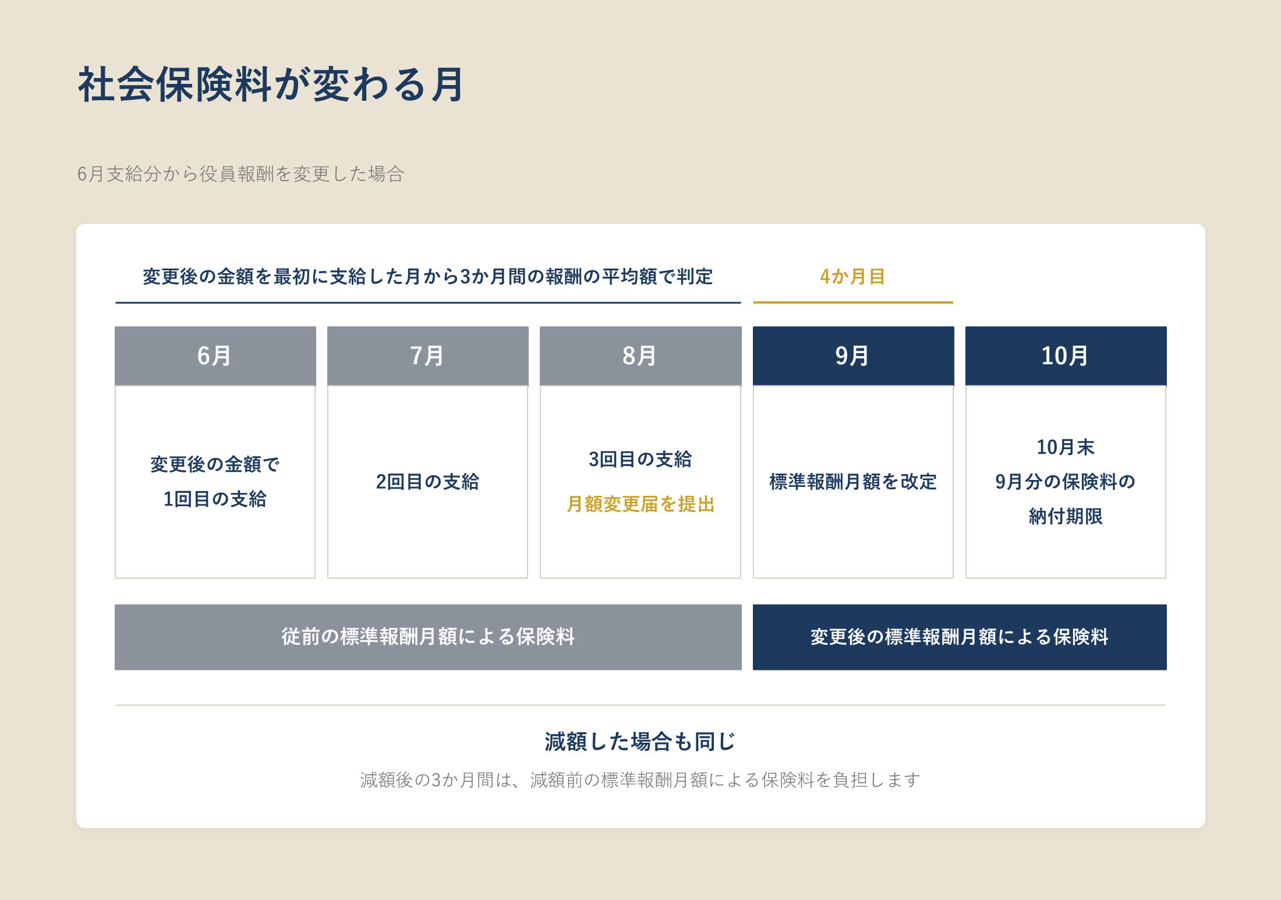The height and width of the screenshot is (900, 1281).
Task: Select the 4か月目 label
Action: [x=852, y=276]
